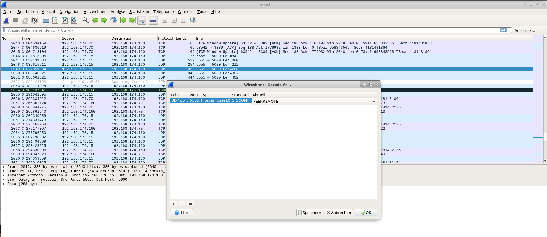547x237 pixels.
Task: Copy the selected Decode As entry
Action: [x=191, y=204]
